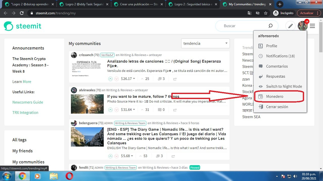Click crissanch author avatar
The height and width of the screenshot is (181, 323).
point(74,55)
